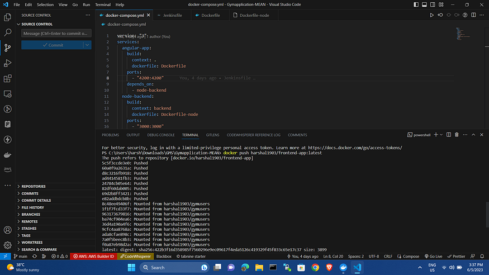489x275 pixels.
Task: Switch to Debug Console panel tab
Action: pyautogui.click(x=161, y=135)
